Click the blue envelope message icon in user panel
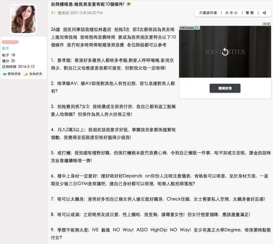The width and height of the screenshot is (273, 244). point(5,74)
